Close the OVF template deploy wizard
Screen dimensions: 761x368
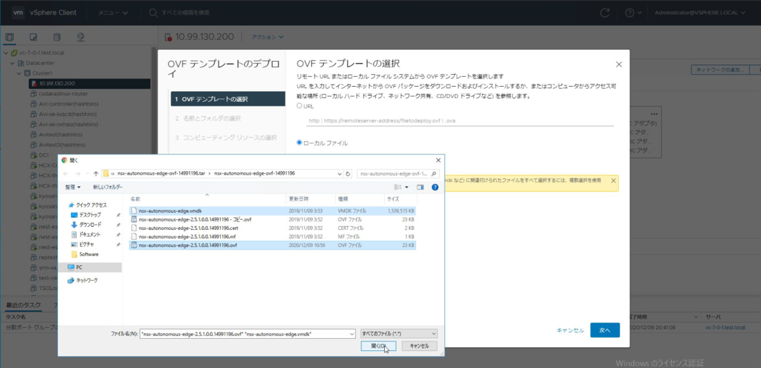(619, 64)
